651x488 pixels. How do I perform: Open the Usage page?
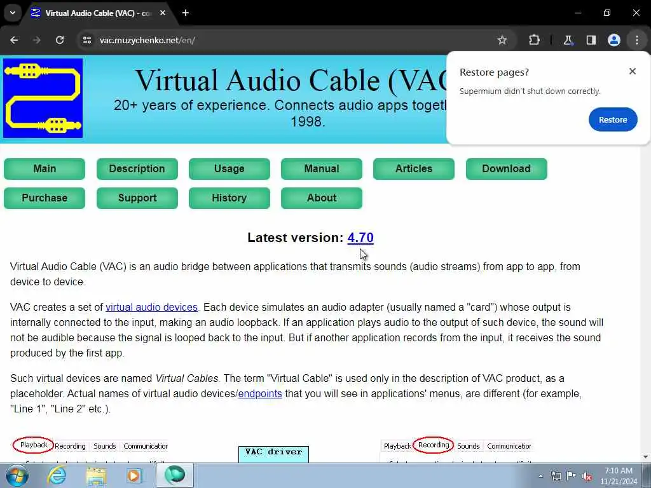tap(229, 169)
